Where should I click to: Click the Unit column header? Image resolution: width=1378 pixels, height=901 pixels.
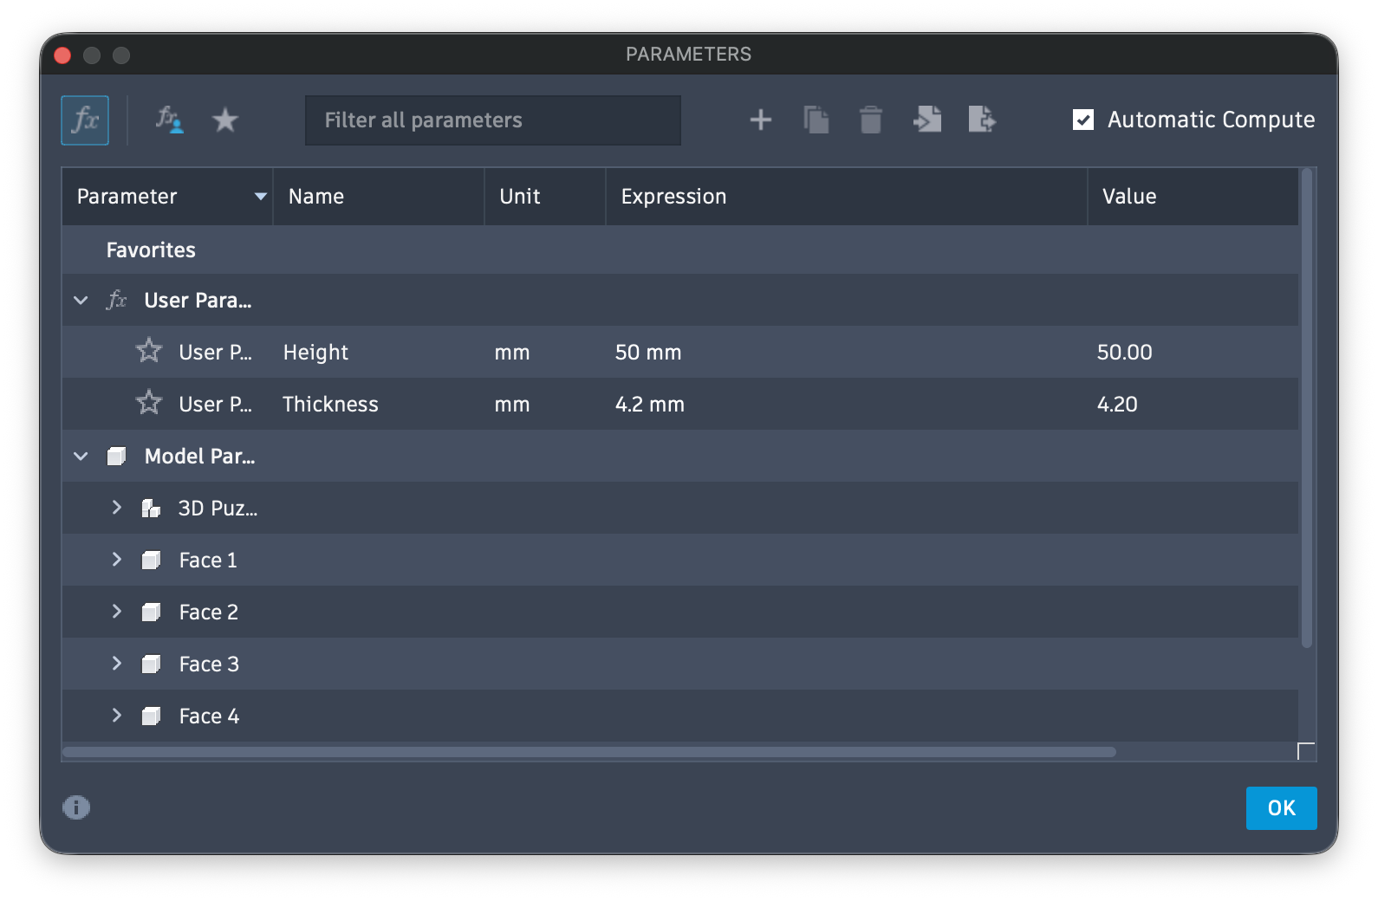544,197
